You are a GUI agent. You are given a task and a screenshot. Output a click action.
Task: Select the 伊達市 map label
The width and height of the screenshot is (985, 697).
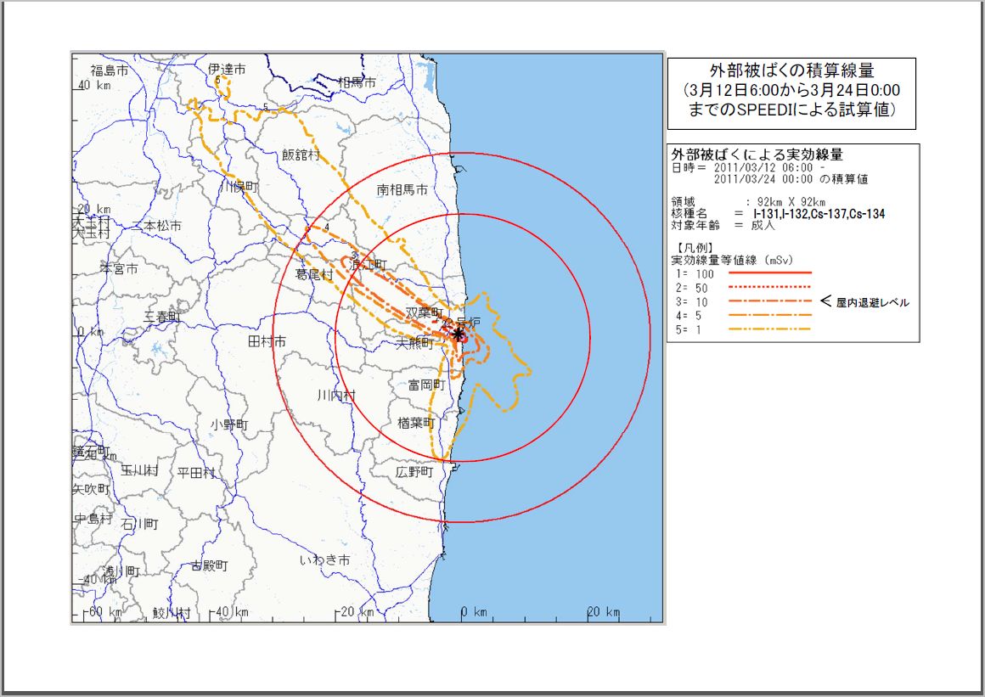pyautogui.click(x=227, y=69)
